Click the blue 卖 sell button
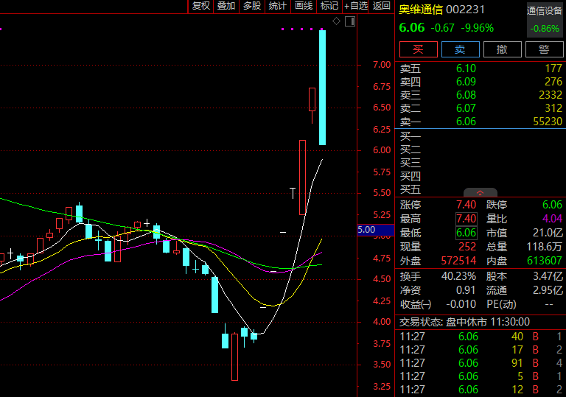Screen dimensions: 566x397 [x=460, y=49]
